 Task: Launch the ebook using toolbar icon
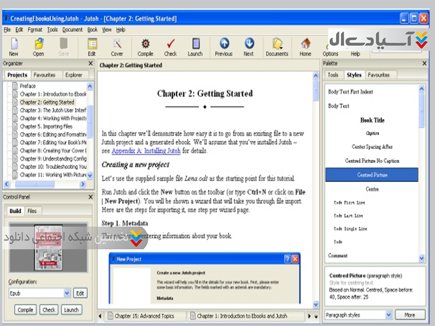tap(195, 46)
